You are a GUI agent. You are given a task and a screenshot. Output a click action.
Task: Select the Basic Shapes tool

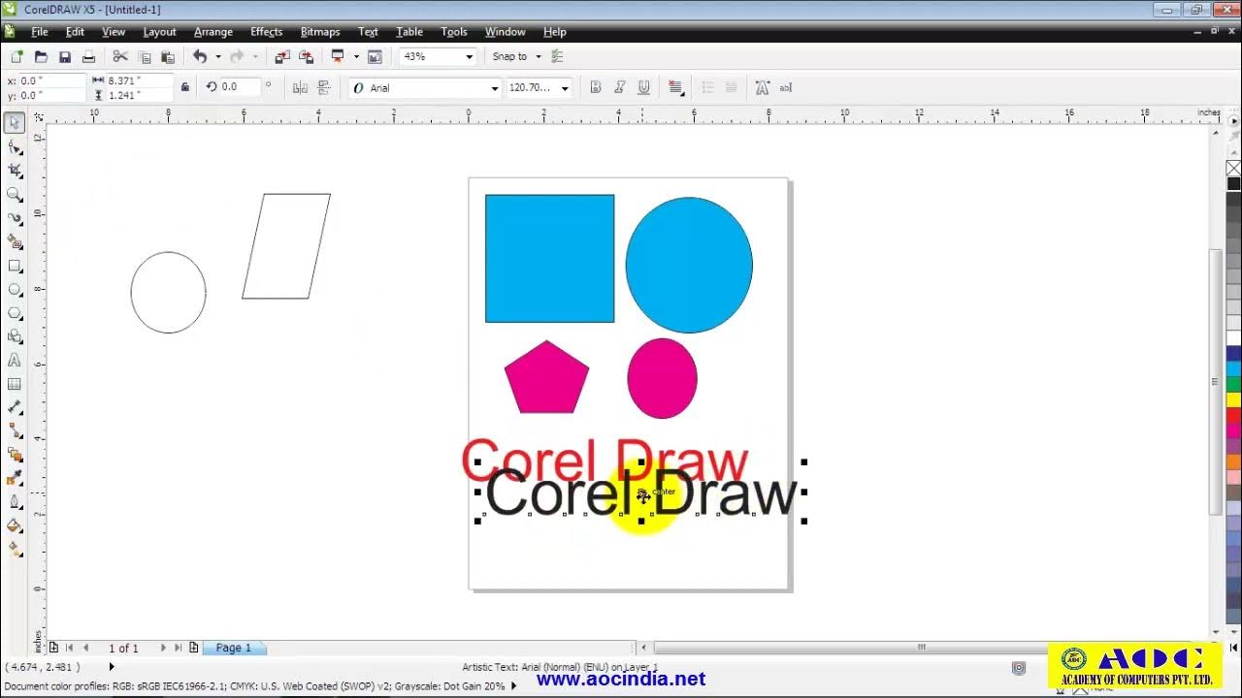pyautogui.click(x=15, y=336)
